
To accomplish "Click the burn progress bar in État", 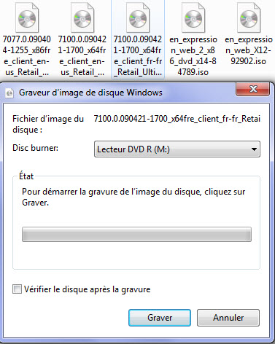I will [136, 234].
